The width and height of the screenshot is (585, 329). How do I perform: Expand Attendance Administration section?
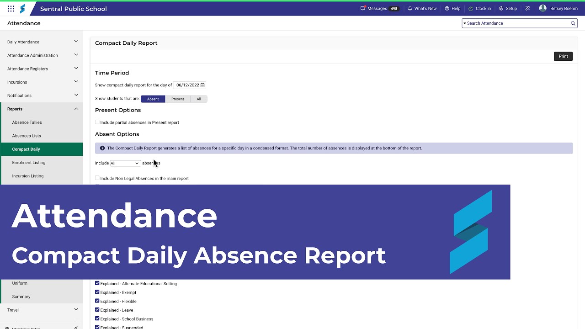[x=41, y=55]
